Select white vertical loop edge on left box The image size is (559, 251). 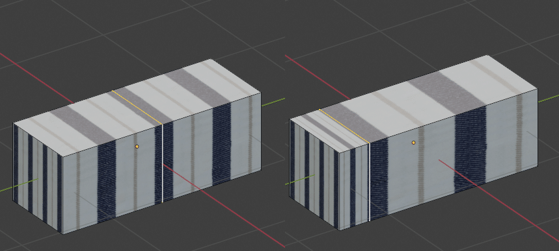pos(163,163)
